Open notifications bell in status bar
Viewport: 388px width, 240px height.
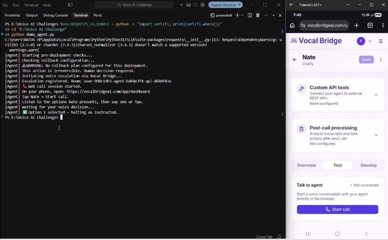(x=279, y=237)
